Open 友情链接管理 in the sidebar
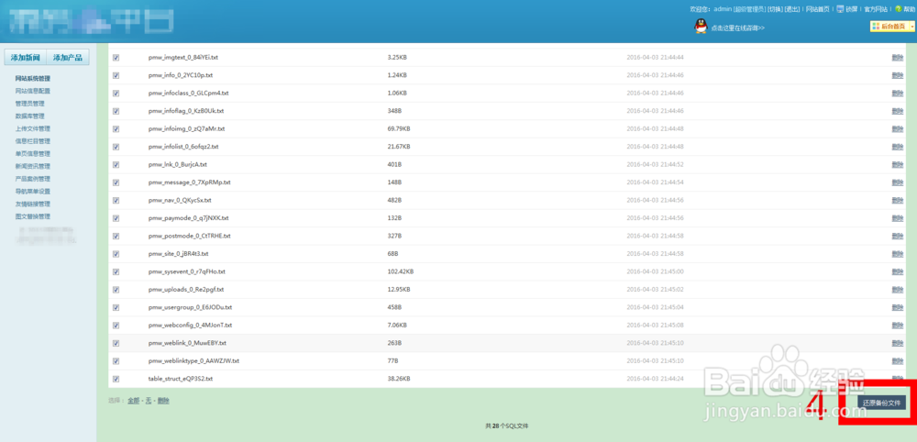 click(33, 204)
